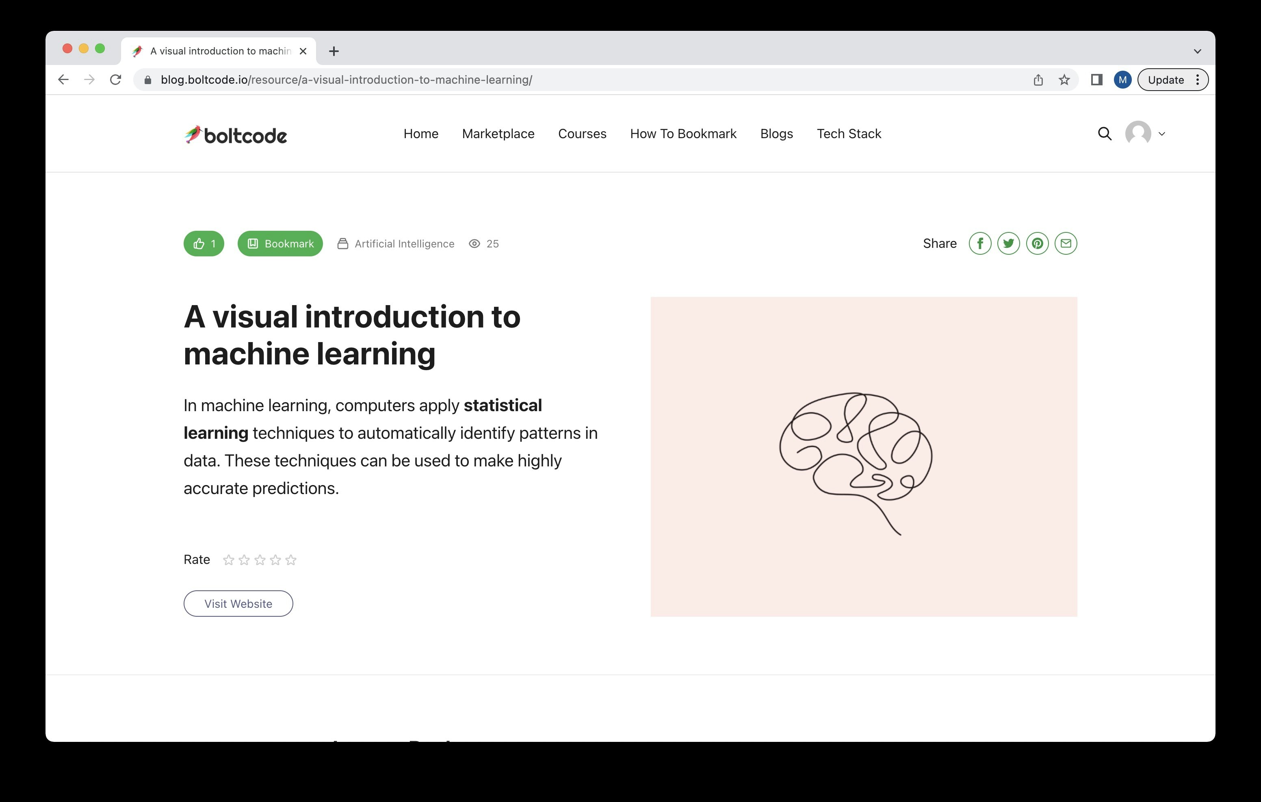The width and height of the screenshot is (1261, 802).
Task: Click the 25 views count
Action: tap(492, 244)
